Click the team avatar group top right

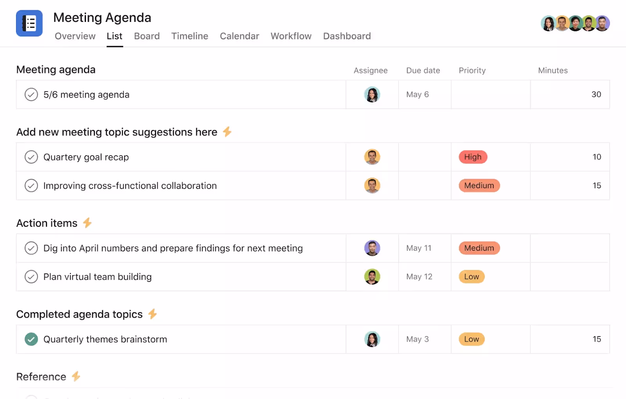tap(575, 23)
